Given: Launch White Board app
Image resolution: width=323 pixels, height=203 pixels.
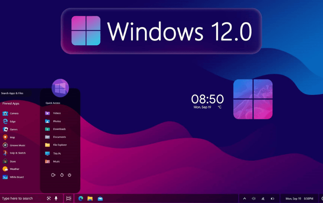Looking at the screenshot, I should (13, 177).
